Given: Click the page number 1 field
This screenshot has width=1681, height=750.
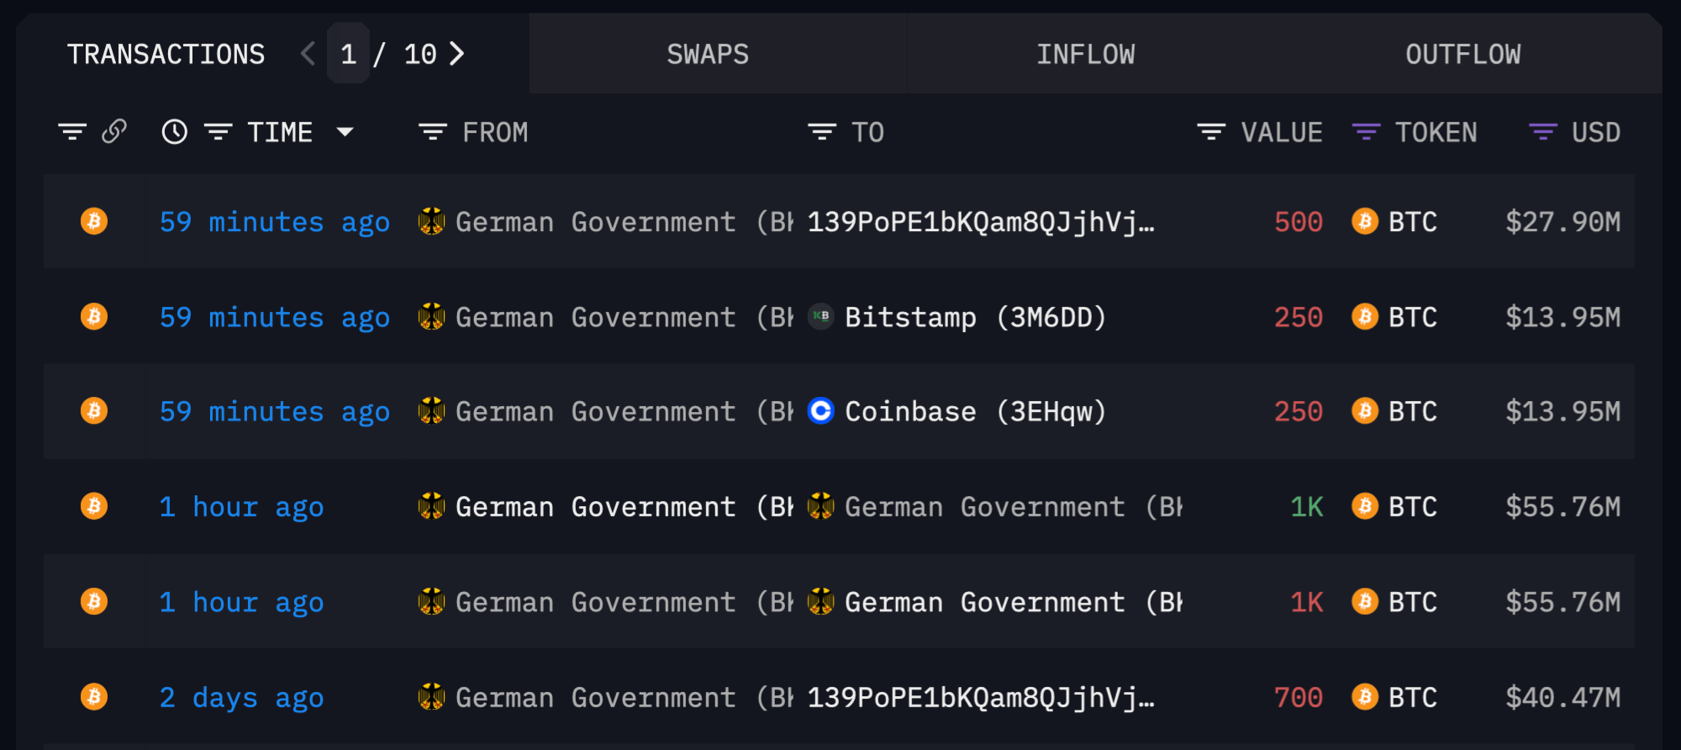Looking at the screenshot, I should [x=348, y=54].
